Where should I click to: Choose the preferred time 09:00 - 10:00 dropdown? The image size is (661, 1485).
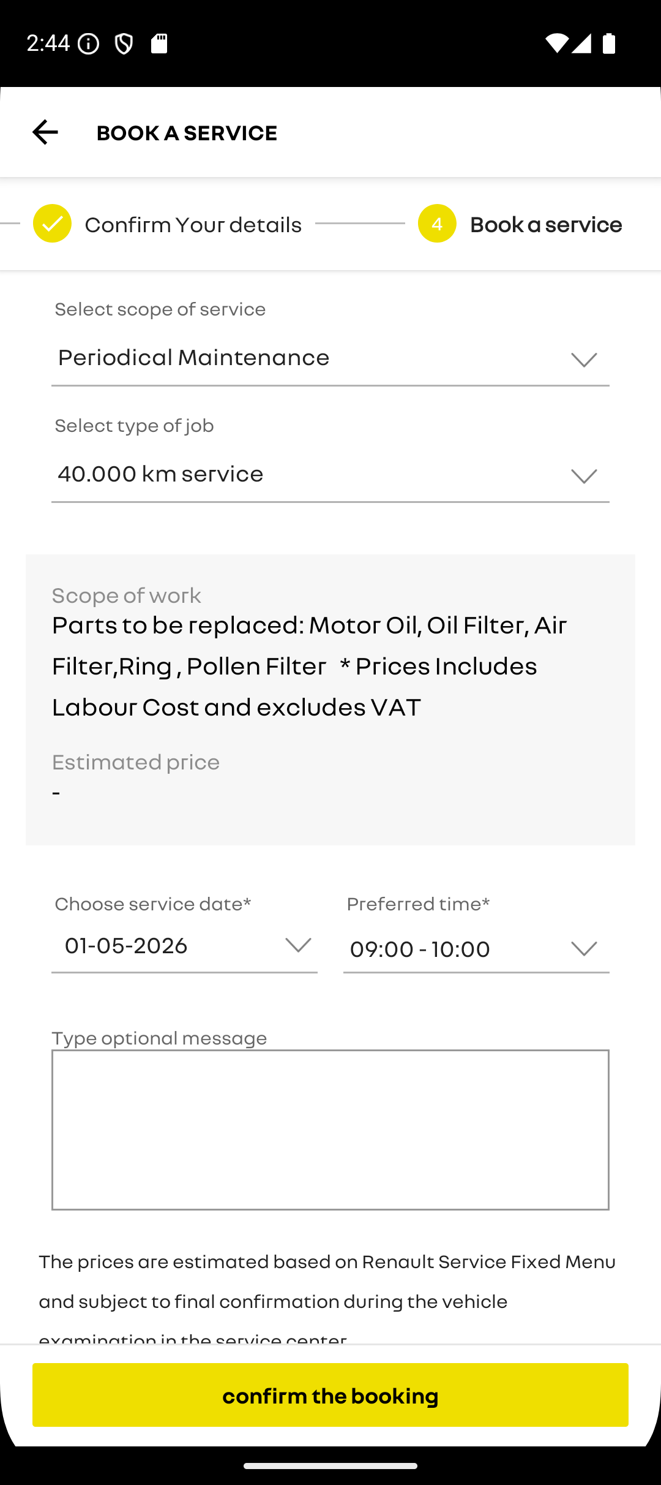point(476,949)
